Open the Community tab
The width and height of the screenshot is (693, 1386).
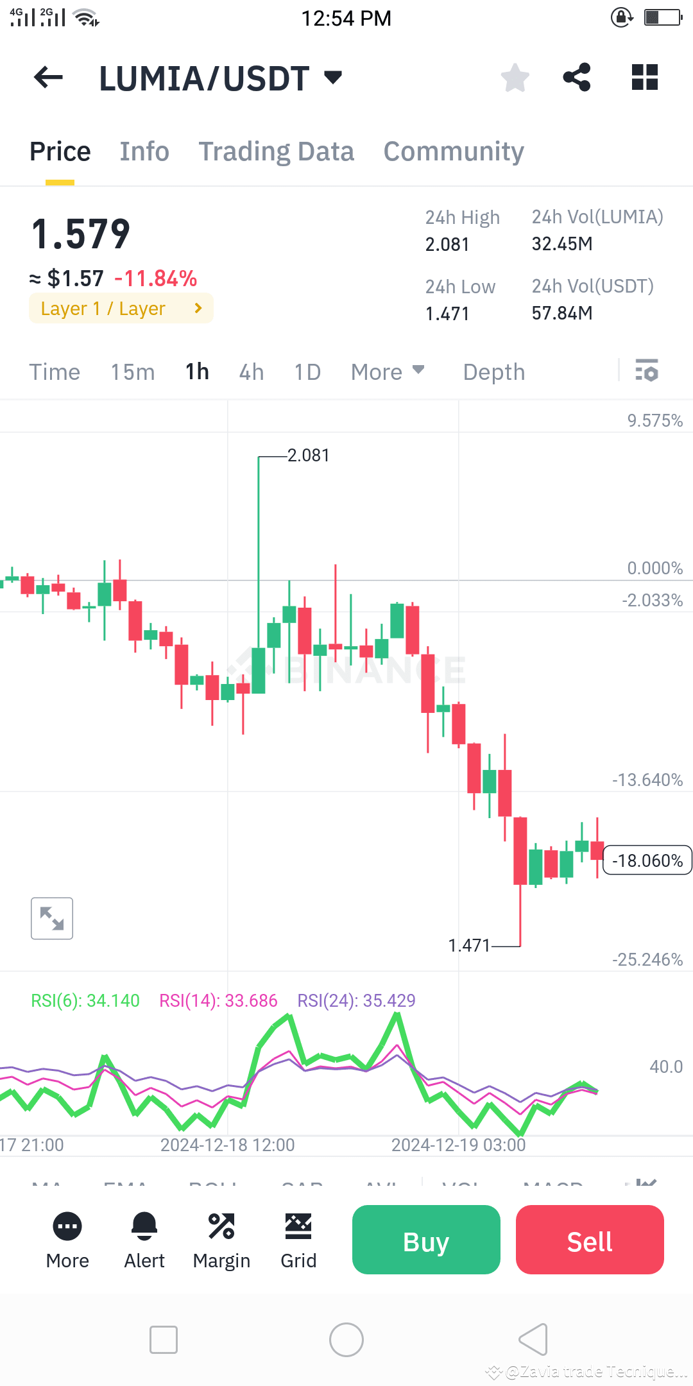point(453,151)
